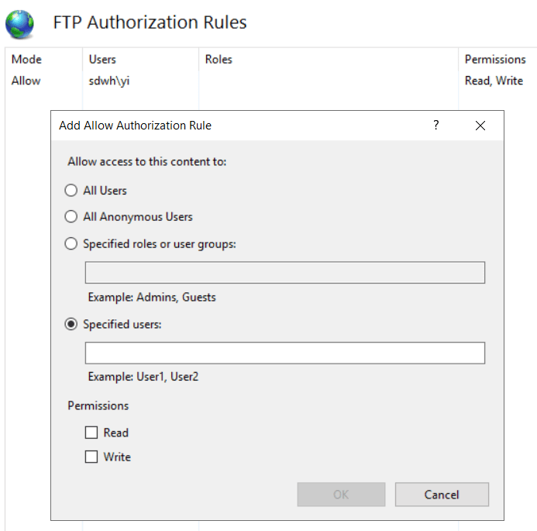Click the roles or user groups text field
Image resolution: width=537 pixels, height=531 pixels.
pos(284,273)
